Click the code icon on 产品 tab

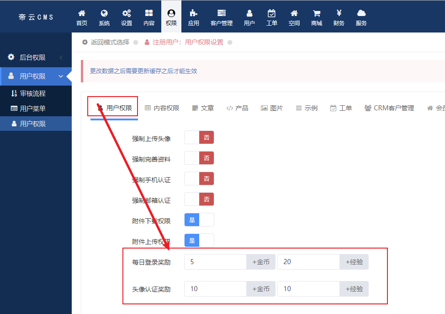coord(230,108)
